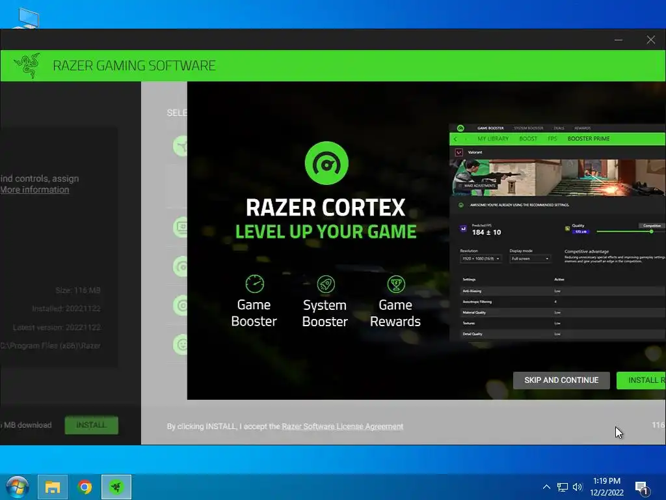Image resolution: width=666 pixels, height=500 pixels.
Task: Click the Latest version: 20221122 text
Action: pos(57,327)
